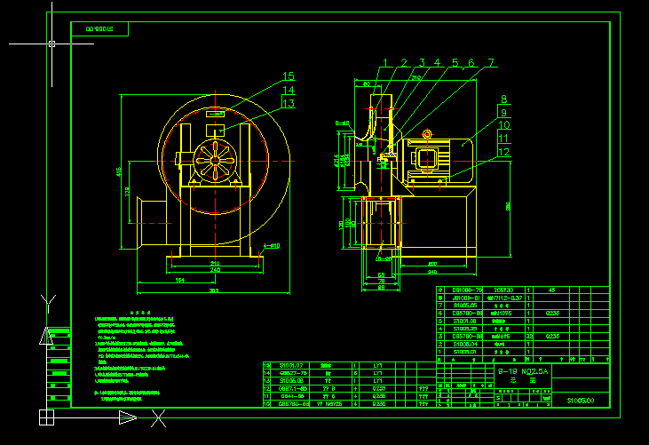Select the 4-ø10 hole callout
Screen dimensions: 649x445
tap(272, 246)
